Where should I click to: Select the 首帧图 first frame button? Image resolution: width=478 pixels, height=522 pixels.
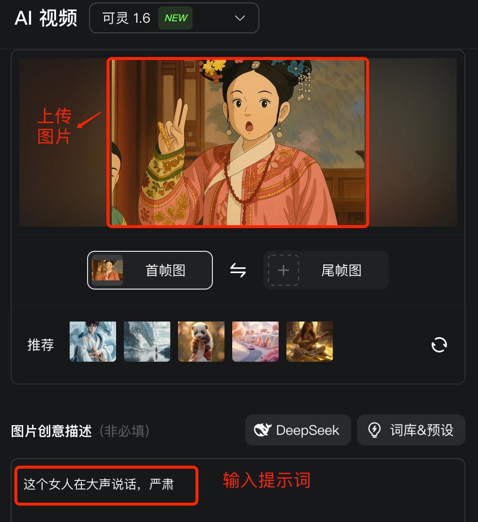[150, 270]
